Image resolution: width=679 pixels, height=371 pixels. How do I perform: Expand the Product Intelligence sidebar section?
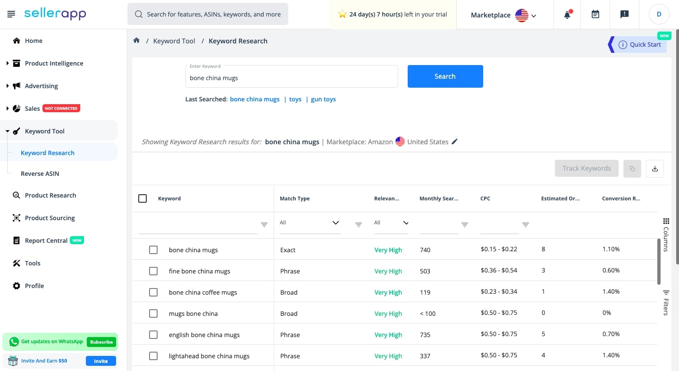8,63
